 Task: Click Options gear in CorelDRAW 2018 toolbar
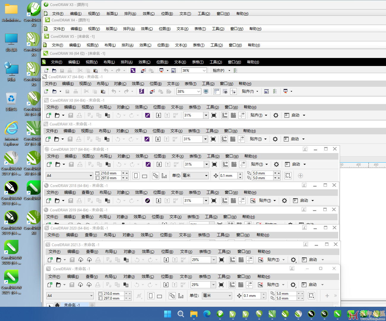[x=284, y=201]
